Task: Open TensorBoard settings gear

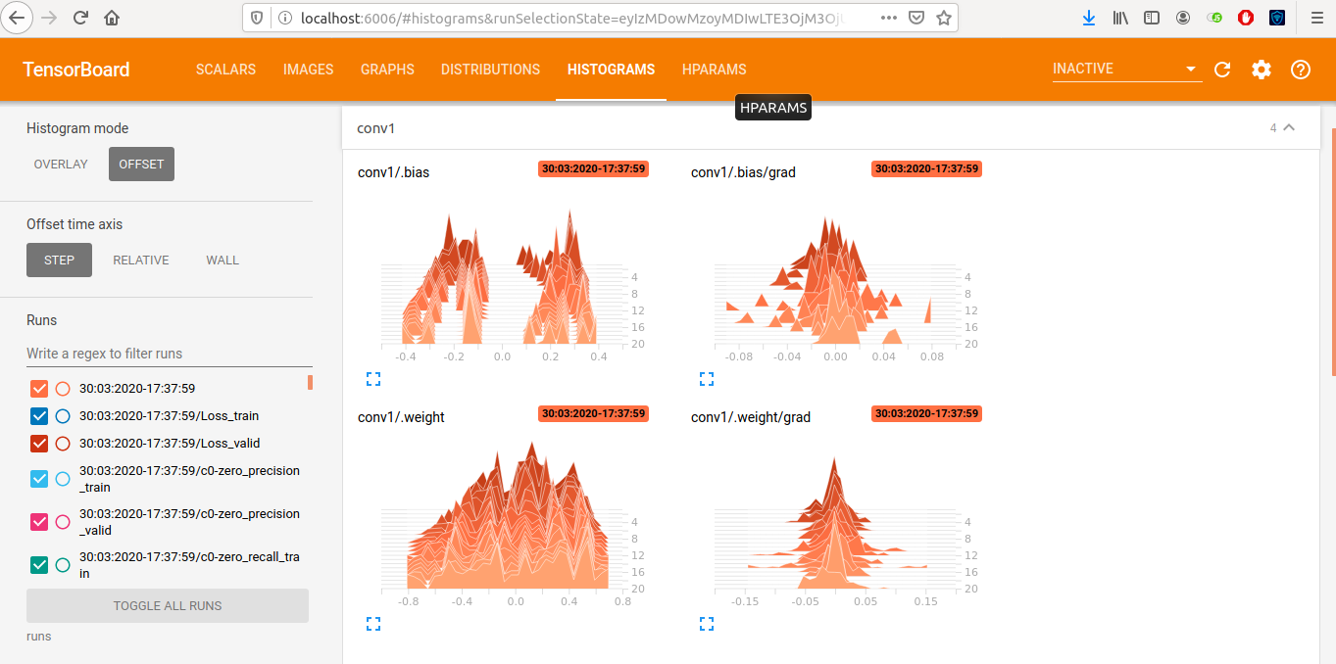Action: (1262, 70)
